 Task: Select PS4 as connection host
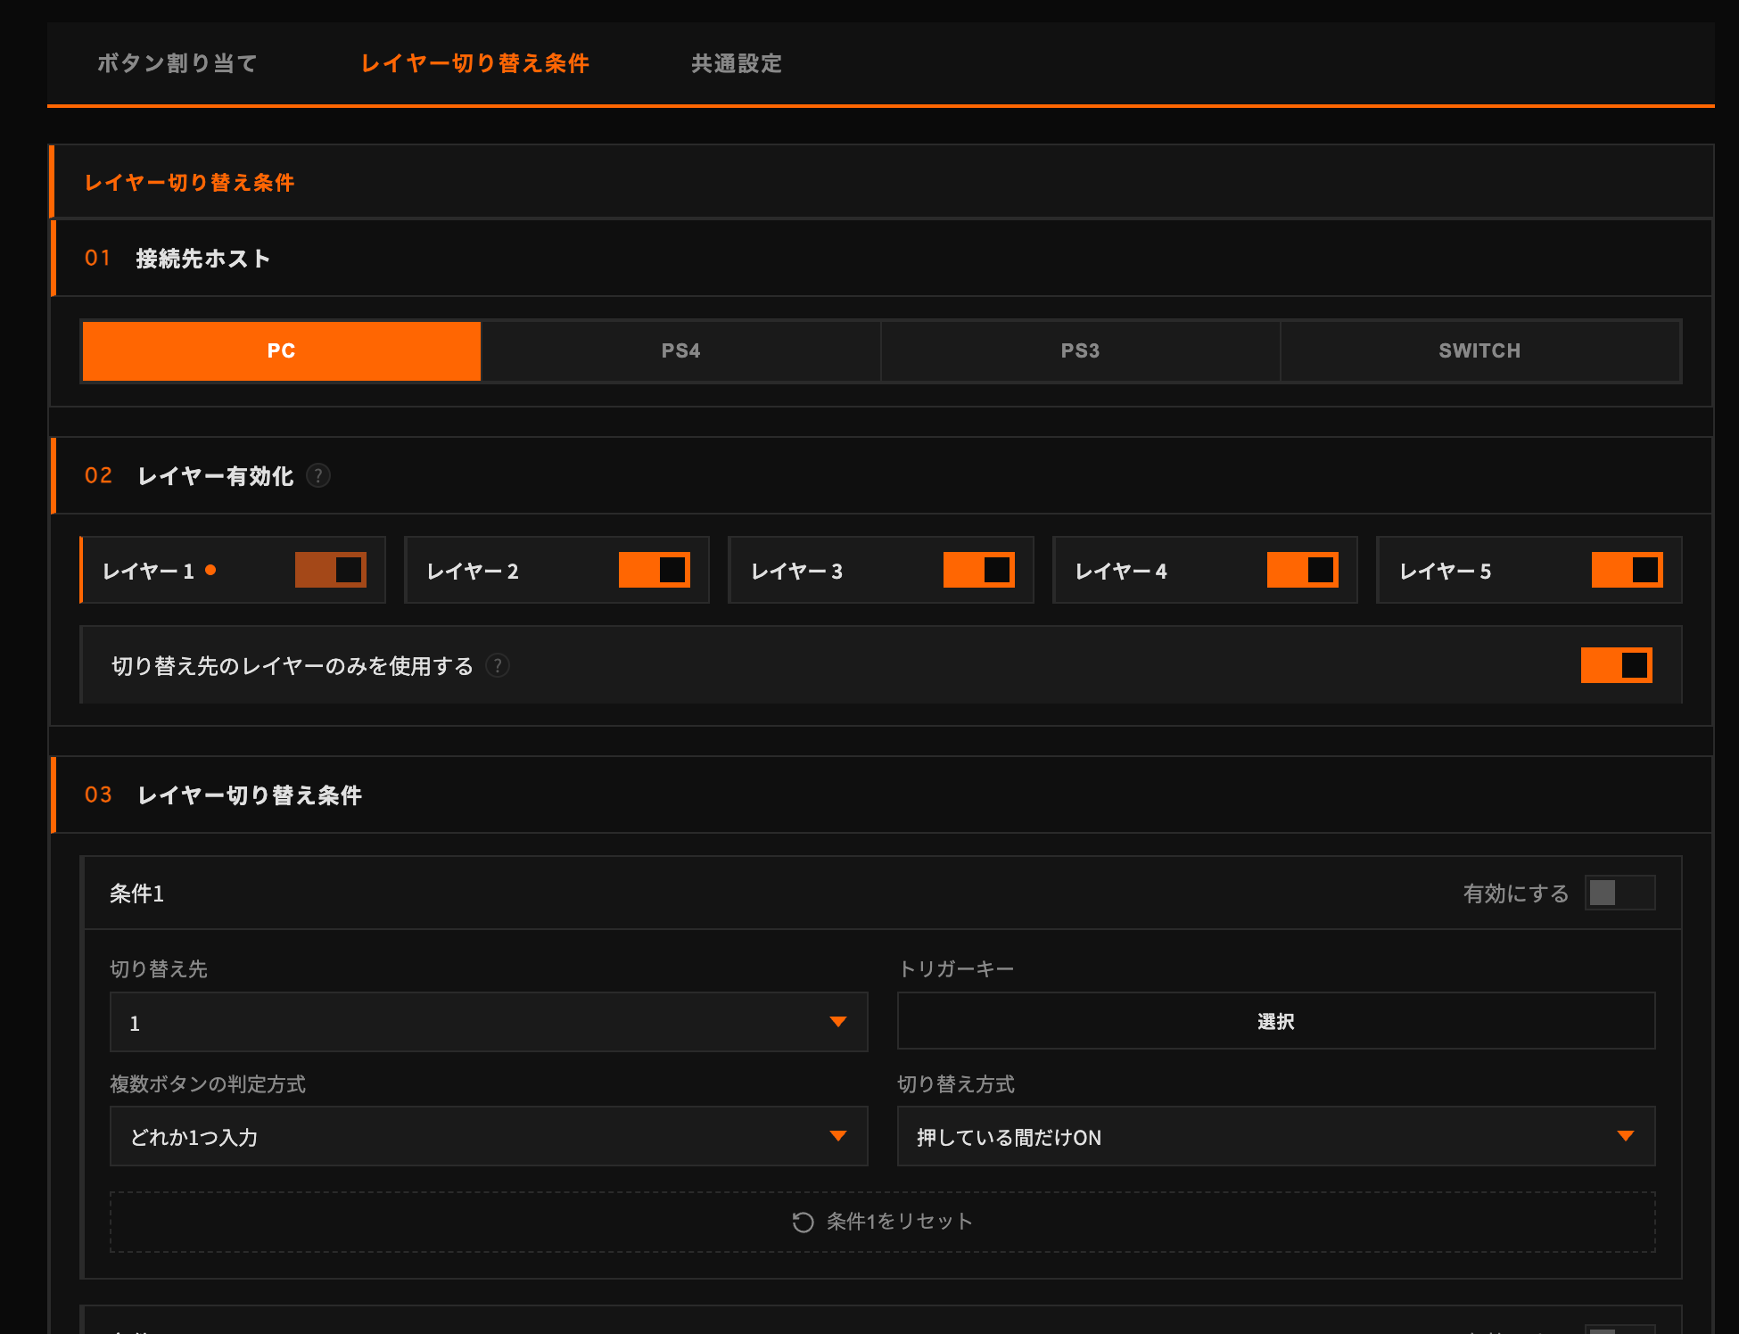click(x=680, y=351)
